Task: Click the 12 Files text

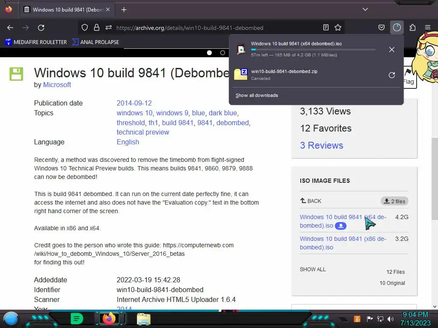Action: (396, 272)
